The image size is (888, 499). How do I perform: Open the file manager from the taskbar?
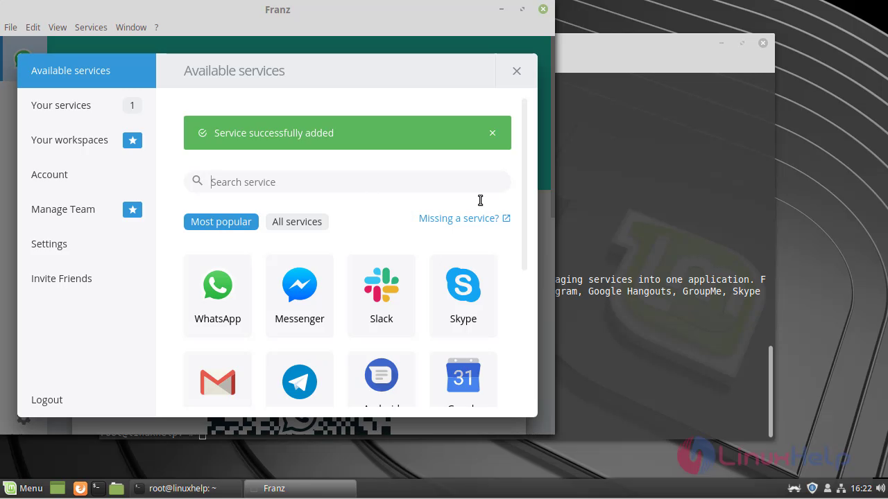click(x=117, y=488)
